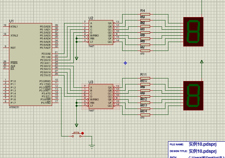Click the U1 component label
225x158 pixels.
pyautogui.click(x=11, y=21)
